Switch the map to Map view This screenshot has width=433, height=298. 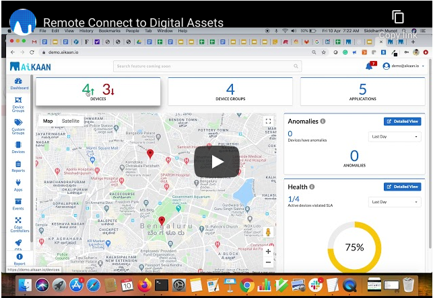click(48, 121)
